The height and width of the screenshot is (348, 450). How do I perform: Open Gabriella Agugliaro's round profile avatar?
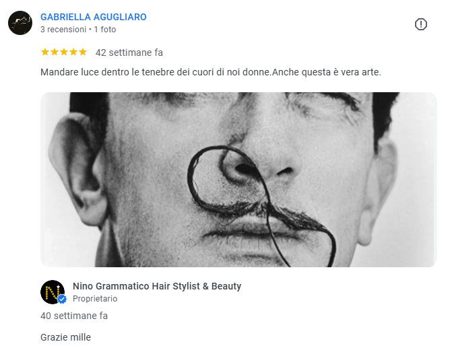pos(20,23)
